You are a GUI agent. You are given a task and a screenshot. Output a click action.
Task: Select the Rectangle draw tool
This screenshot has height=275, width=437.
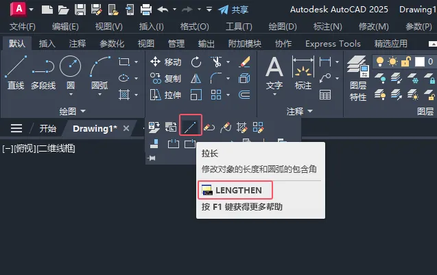(124, 62)
